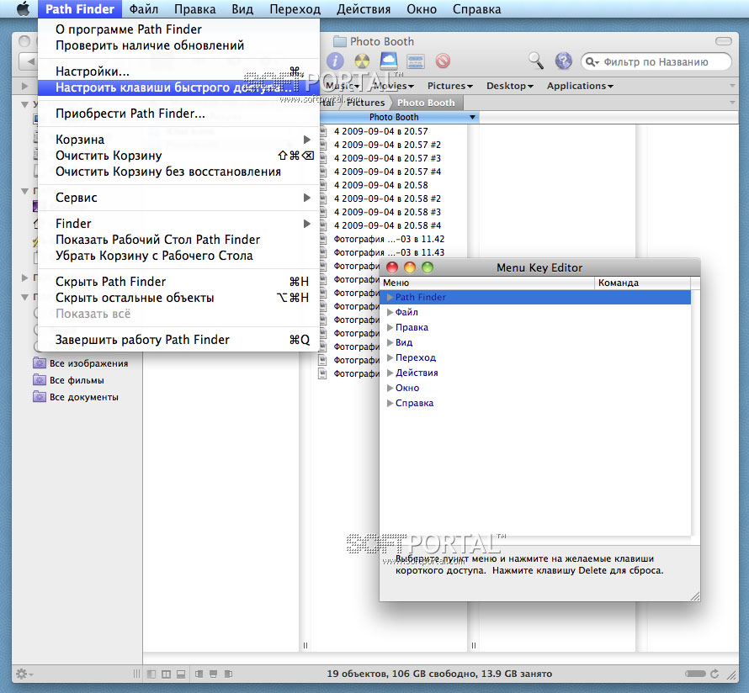Click the Фильтр по Названию search field

(x=656, y=62)
